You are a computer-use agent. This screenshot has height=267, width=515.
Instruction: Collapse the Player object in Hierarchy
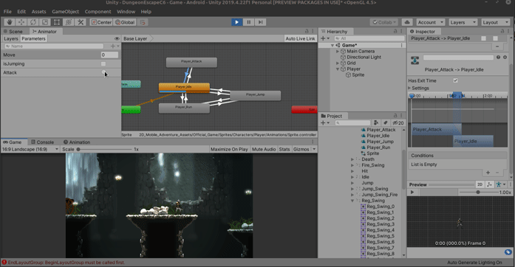(338, 69)
